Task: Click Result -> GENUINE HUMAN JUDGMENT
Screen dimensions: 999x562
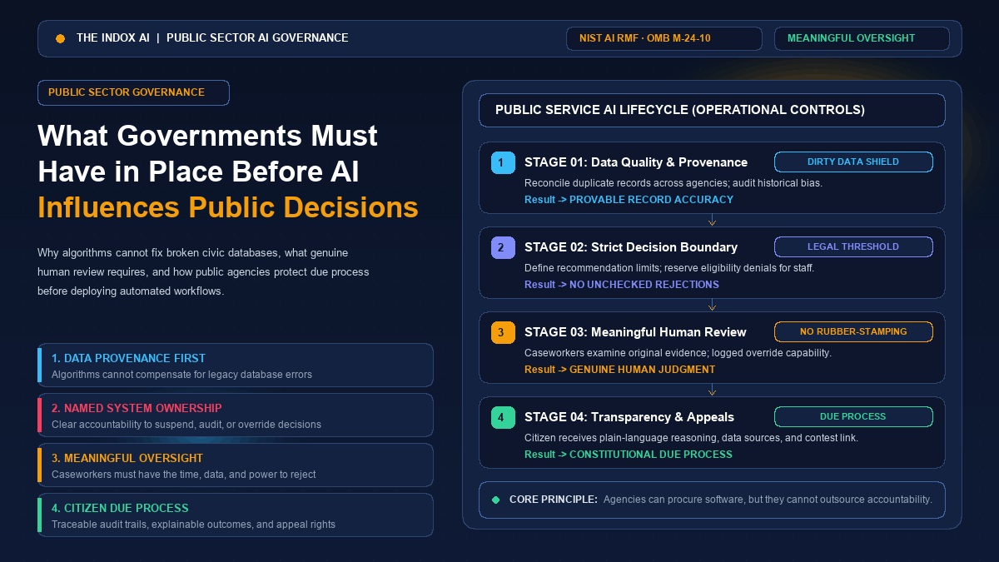Action: point(619,370)
